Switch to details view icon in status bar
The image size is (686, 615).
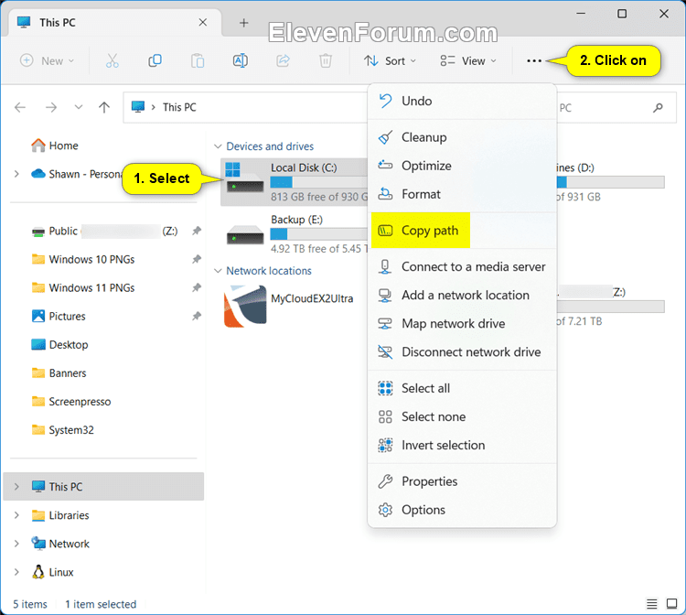[652, 604]
